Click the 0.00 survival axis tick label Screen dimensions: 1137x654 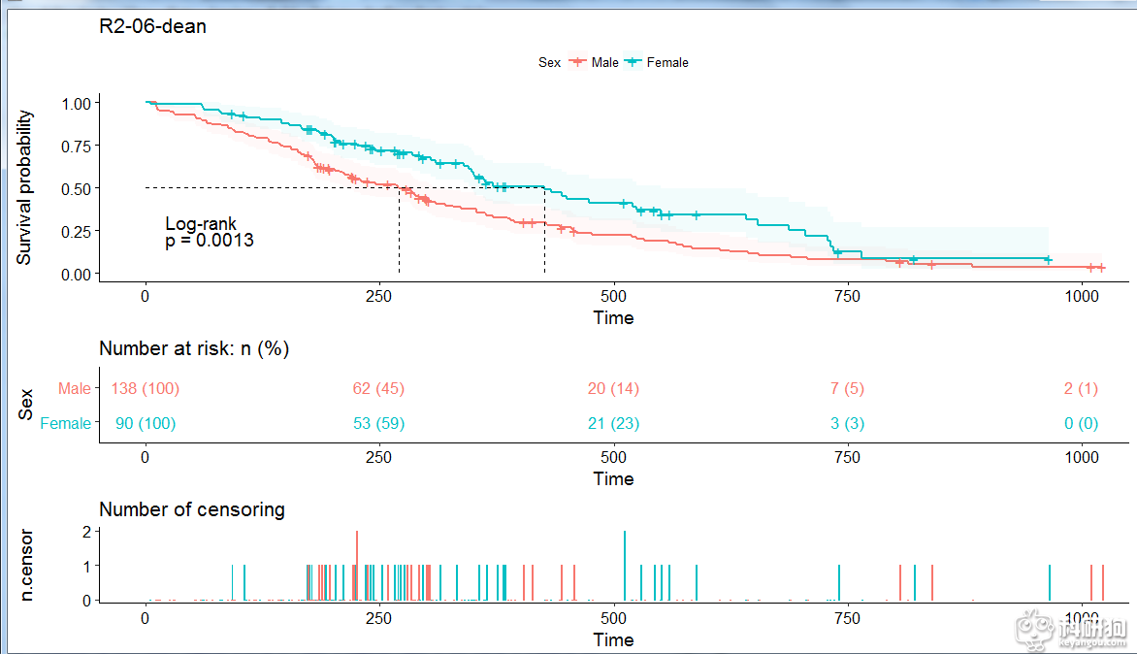pyautogui.click(x=76, y=275)
